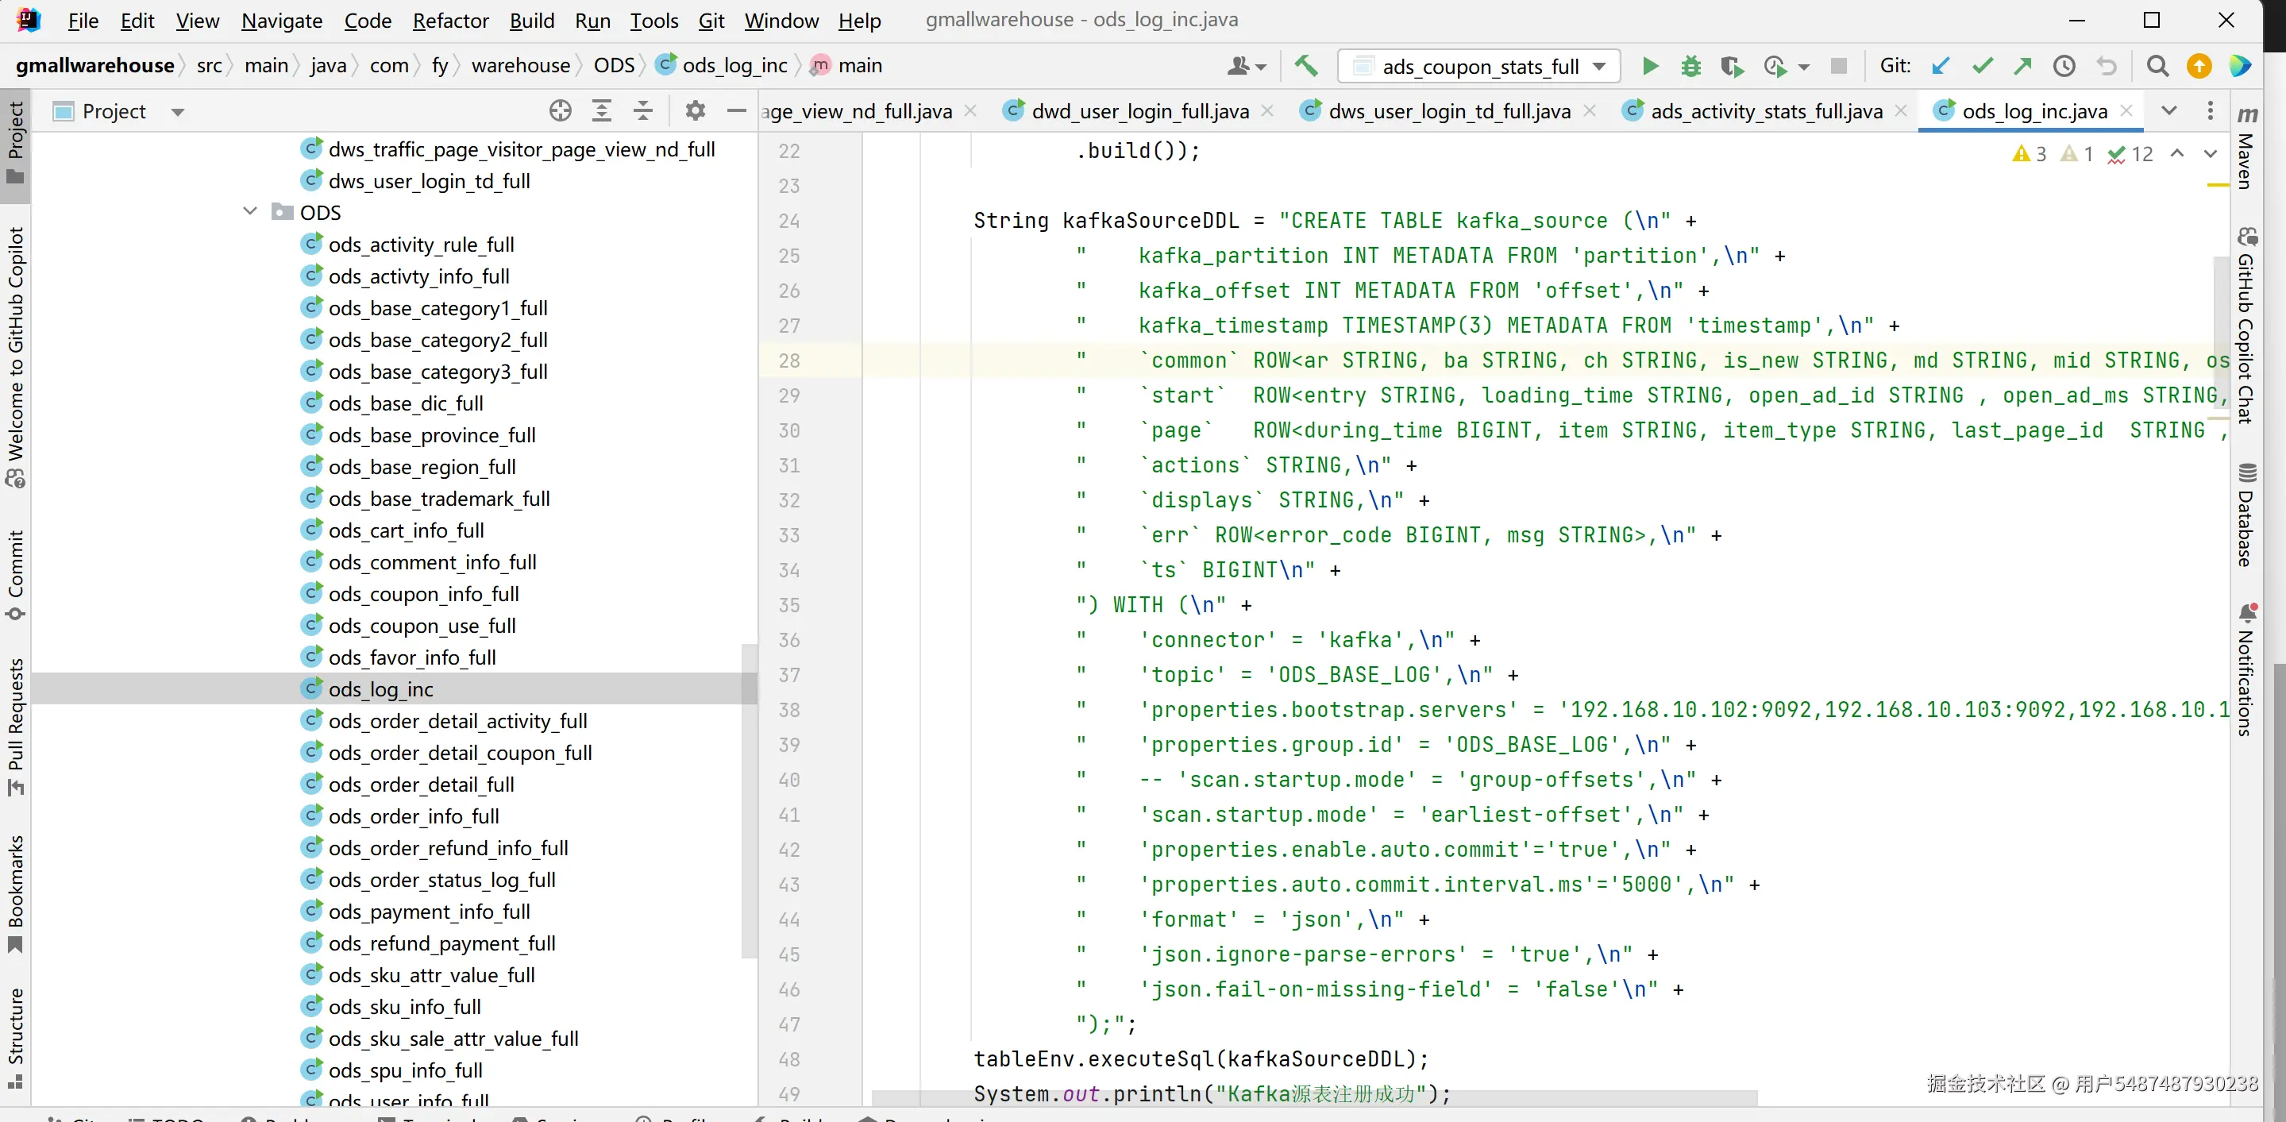
Task: Click the green Run button
Action: [x=1650, y=66]
